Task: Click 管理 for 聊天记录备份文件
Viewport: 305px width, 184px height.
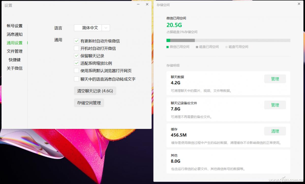Action: [275, 105]
